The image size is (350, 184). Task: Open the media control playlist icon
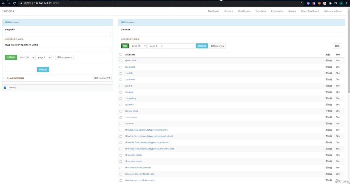click(336, 3)
